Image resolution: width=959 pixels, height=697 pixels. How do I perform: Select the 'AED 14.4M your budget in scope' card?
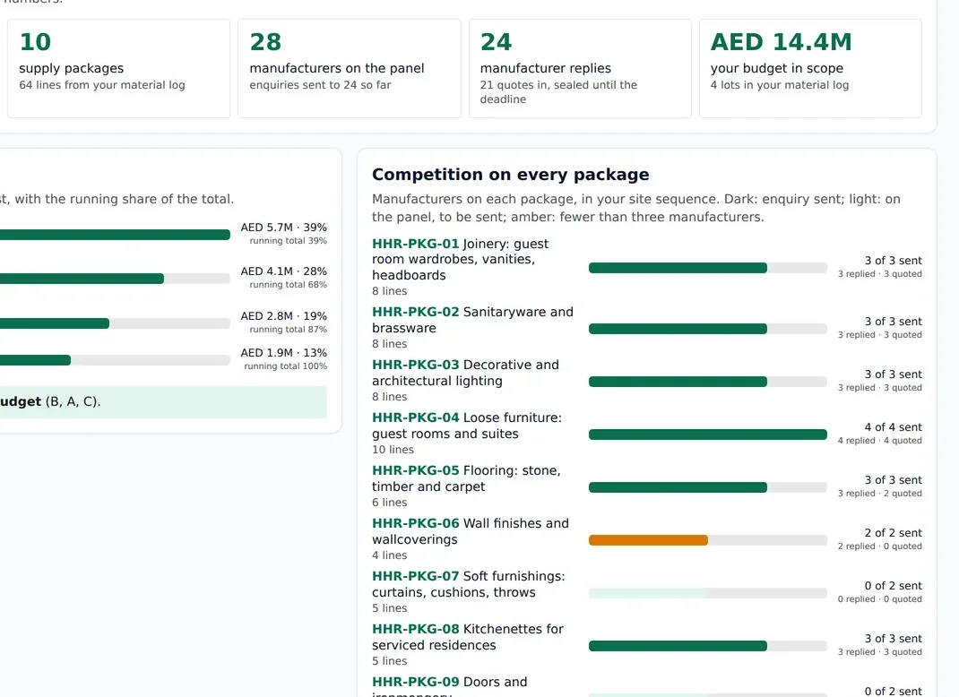[810, 68]
